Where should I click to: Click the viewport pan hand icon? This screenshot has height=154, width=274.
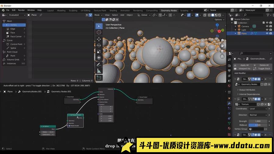click(222, 46)
